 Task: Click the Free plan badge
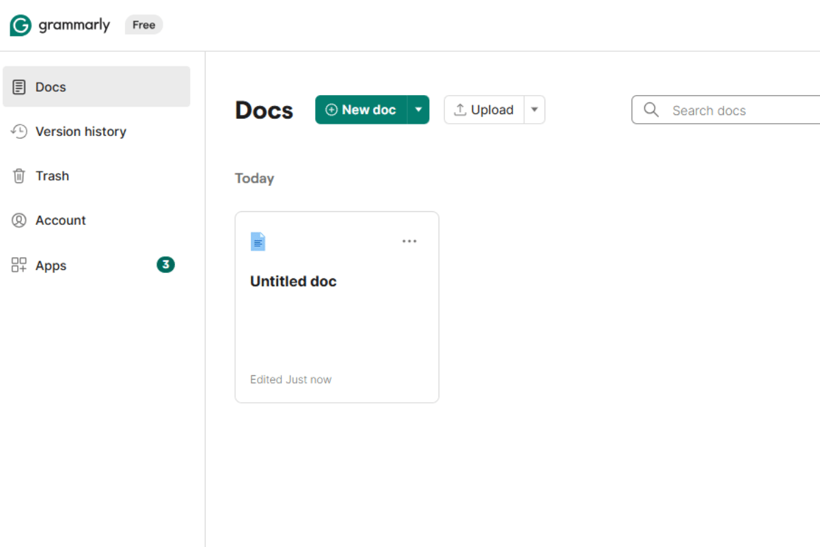pos(143,25)
